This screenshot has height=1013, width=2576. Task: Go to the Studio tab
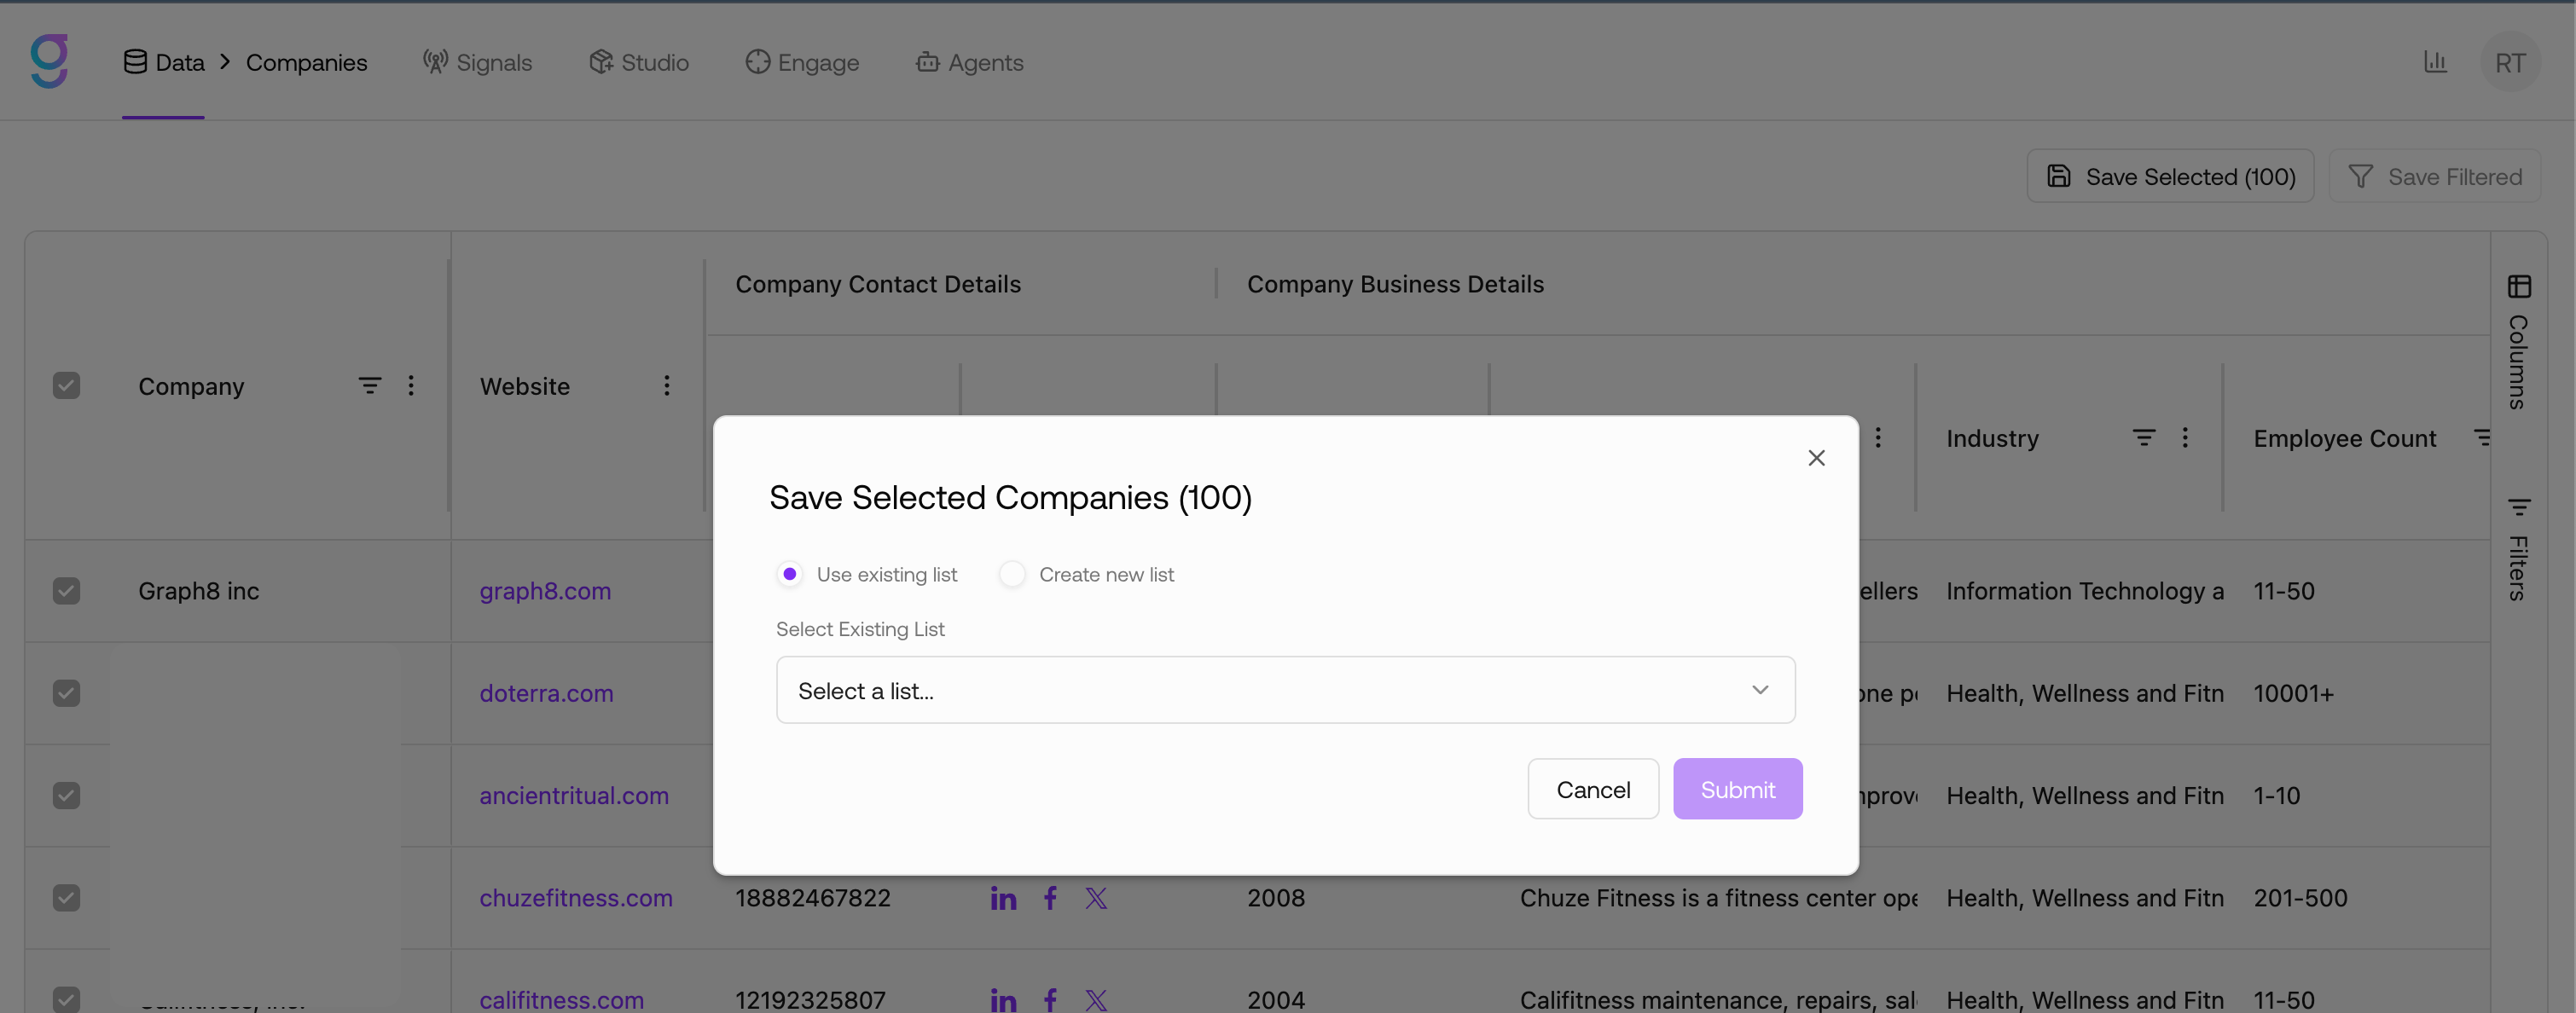[639, 62]
